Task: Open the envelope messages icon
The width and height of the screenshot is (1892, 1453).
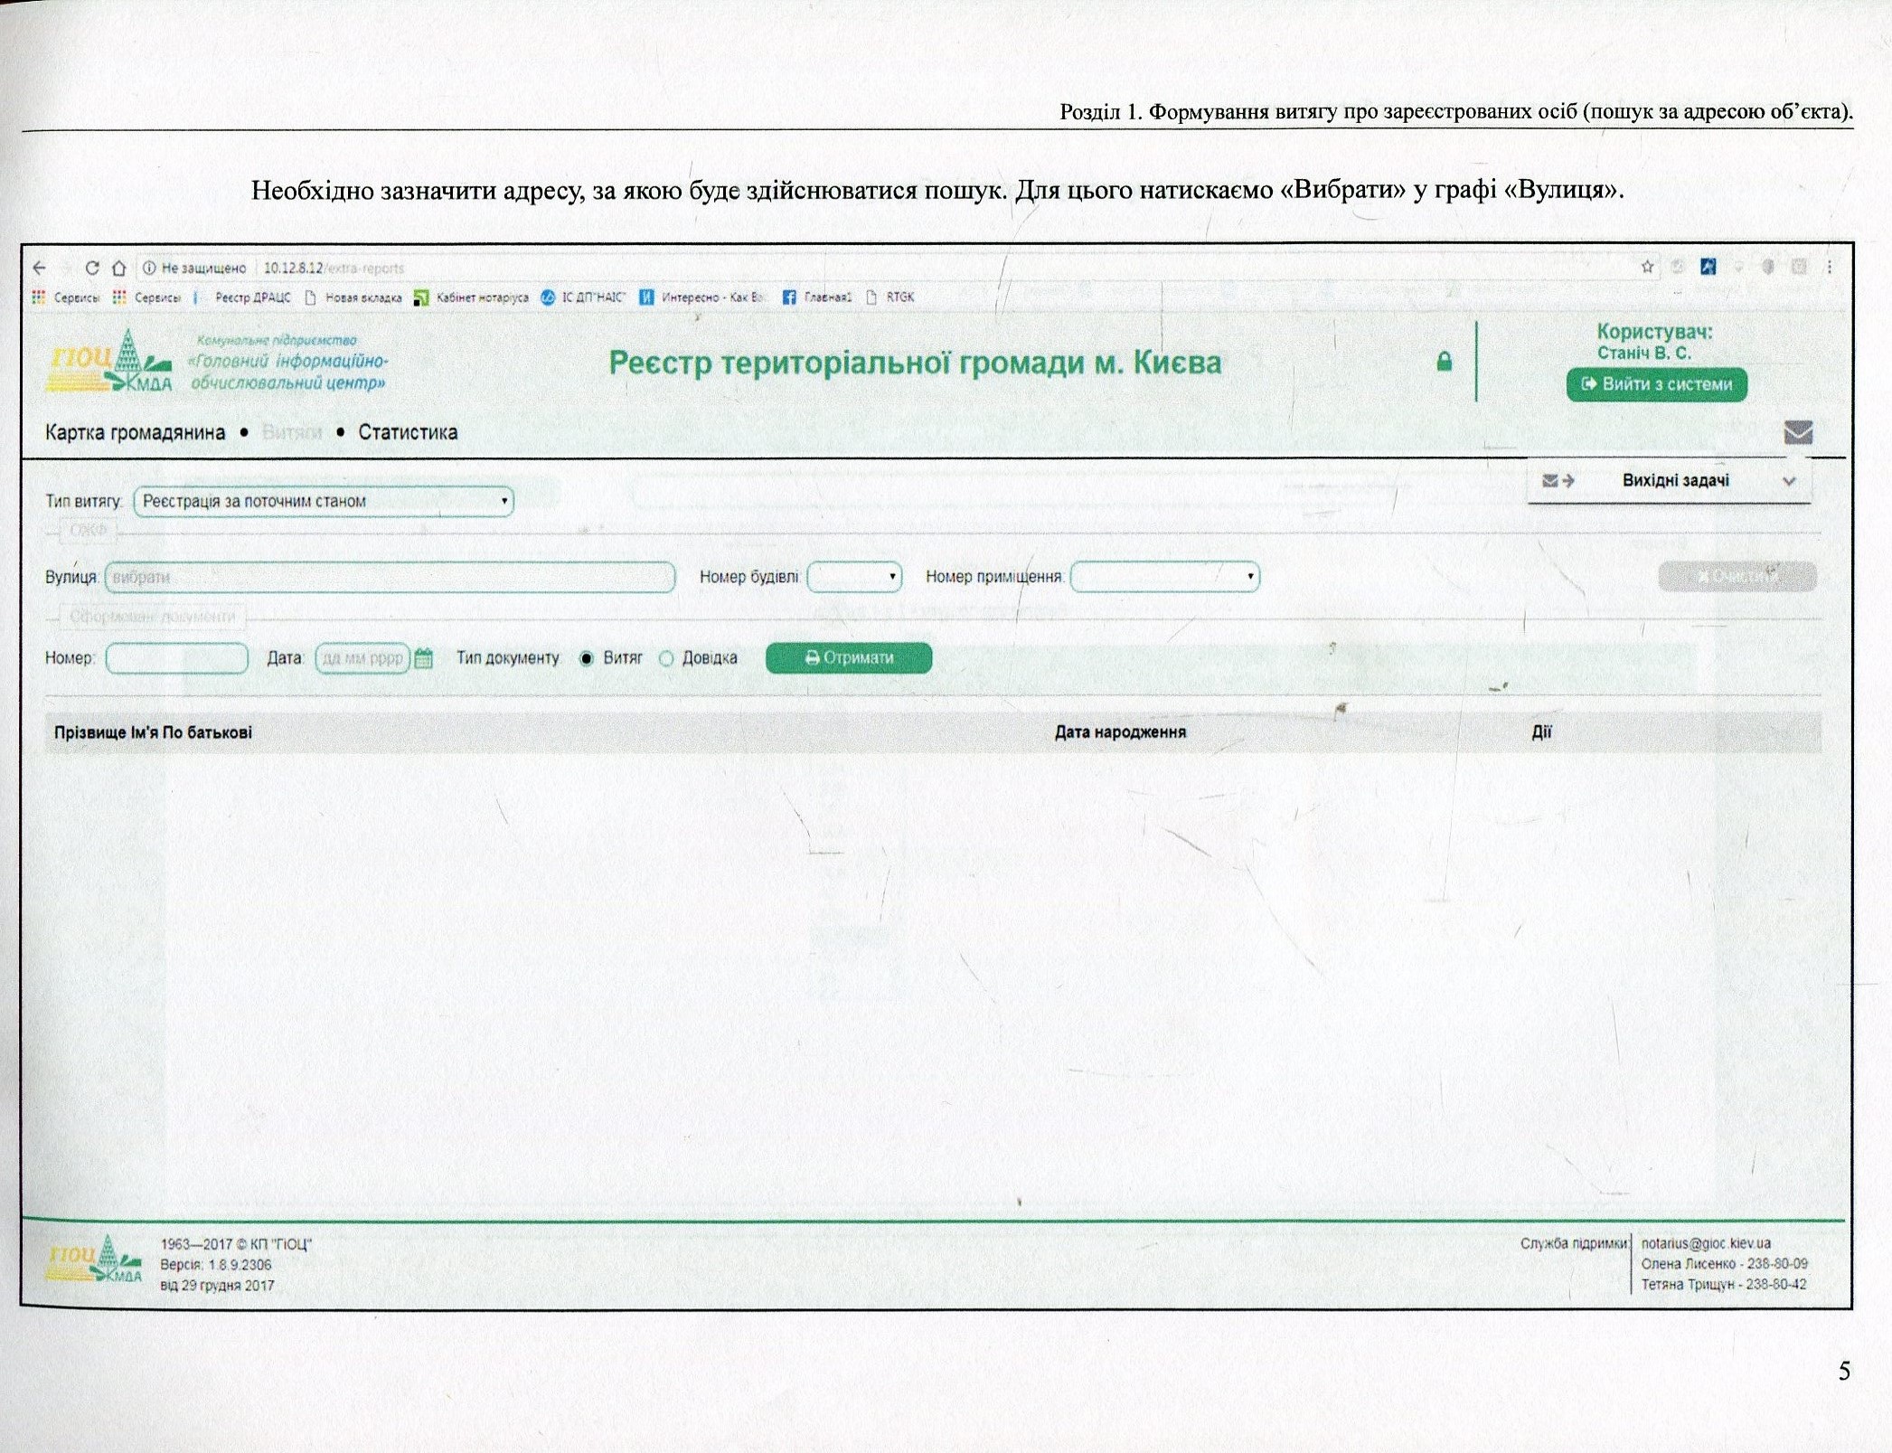Action: [x=1798, y=432]
